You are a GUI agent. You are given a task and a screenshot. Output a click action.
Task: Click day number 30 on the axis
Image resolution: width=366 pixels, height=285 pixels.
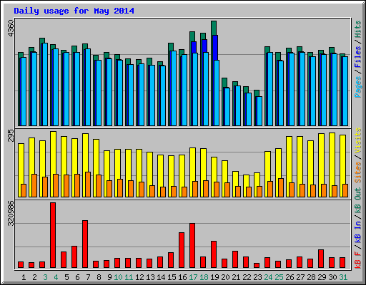click(332, 277)
